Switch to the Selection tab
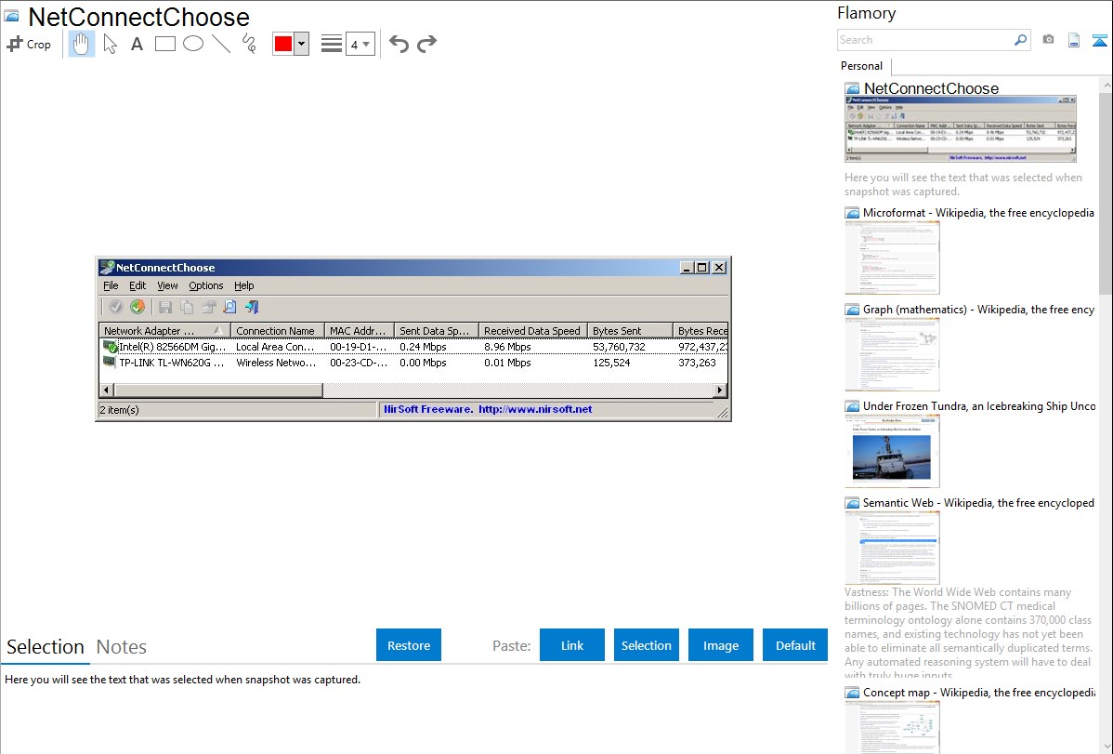 click(x=46, y=647)
